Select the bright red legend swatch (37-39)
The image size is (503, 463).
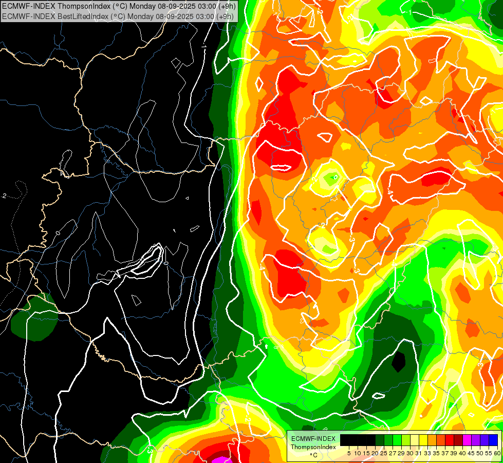[x=450, y=440]
